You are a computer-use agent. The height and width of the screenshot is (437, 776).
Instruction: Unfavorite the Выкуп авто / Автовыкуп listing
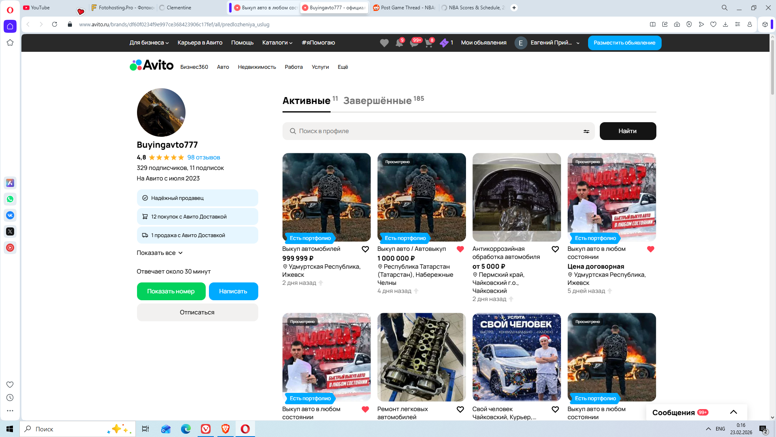[x=460, y=249]
